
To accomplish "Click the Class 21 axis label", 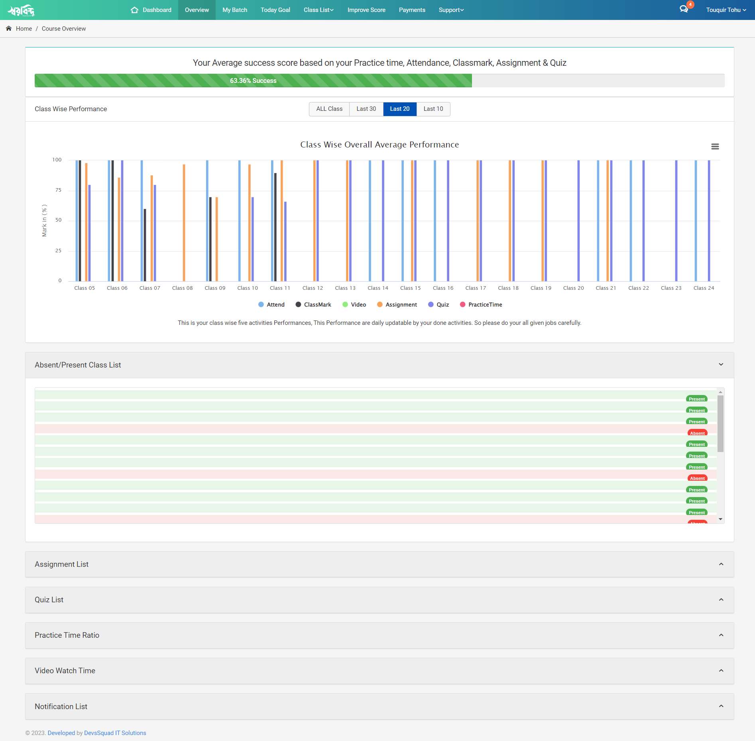I will click(x=606, y=288).
